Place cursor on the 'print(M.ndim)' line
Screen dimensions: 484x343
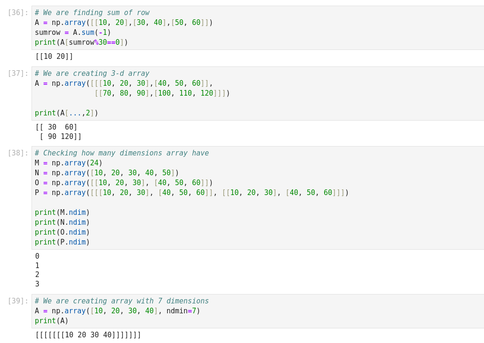(62, 212)
